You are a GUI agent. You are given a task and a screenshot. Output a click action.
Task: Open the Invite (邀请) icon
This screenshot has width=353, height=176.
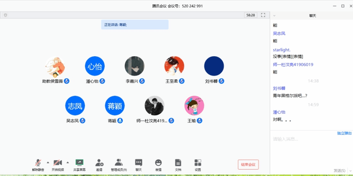tap(99, 163)
